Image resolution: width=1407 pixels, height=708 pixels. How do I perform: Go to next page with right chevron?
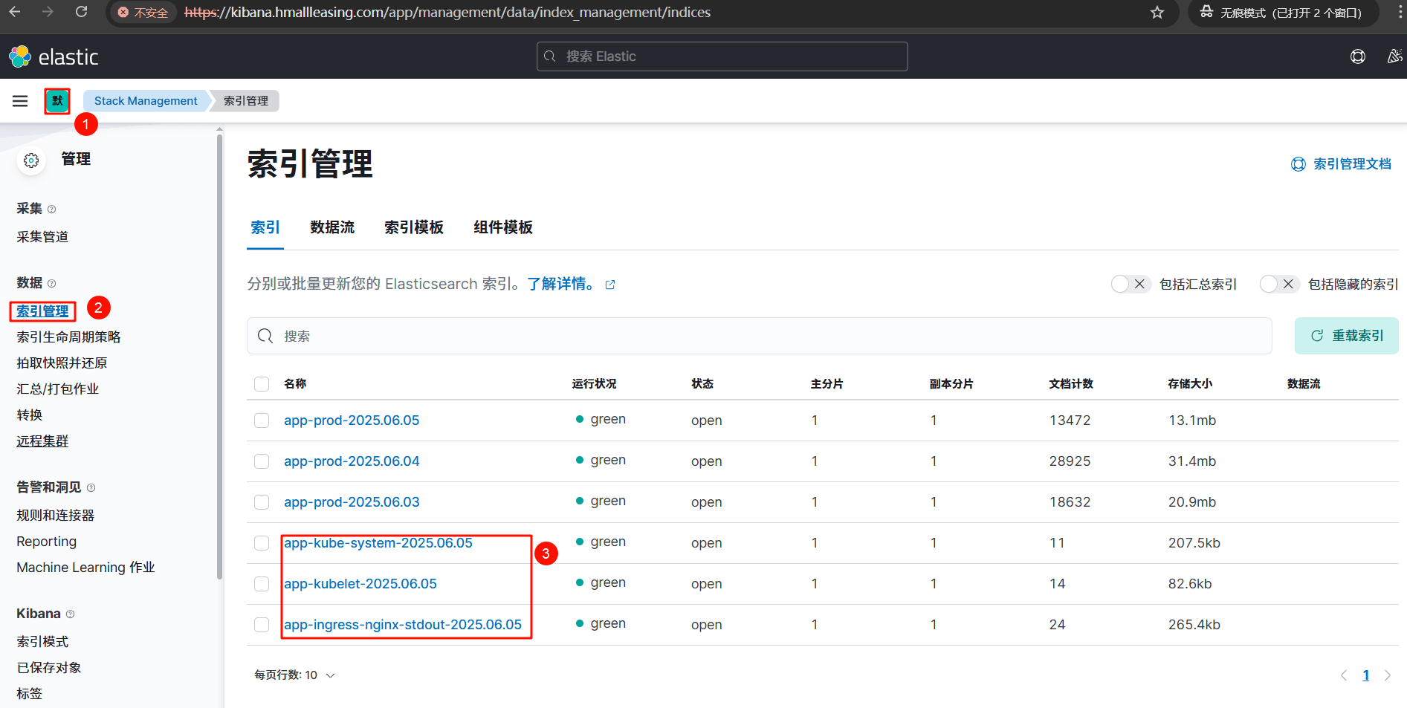1387,675
